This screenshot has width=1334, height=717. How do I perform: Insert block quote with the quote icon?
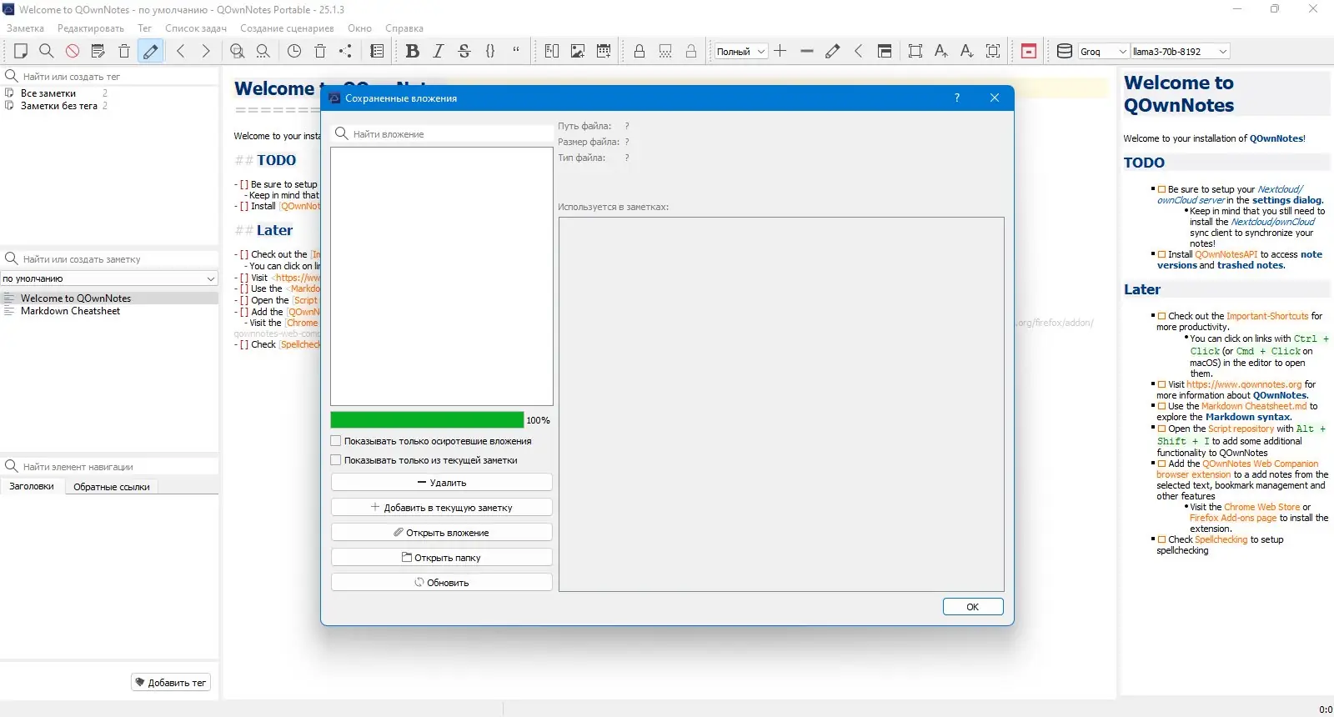pos(516,51)
